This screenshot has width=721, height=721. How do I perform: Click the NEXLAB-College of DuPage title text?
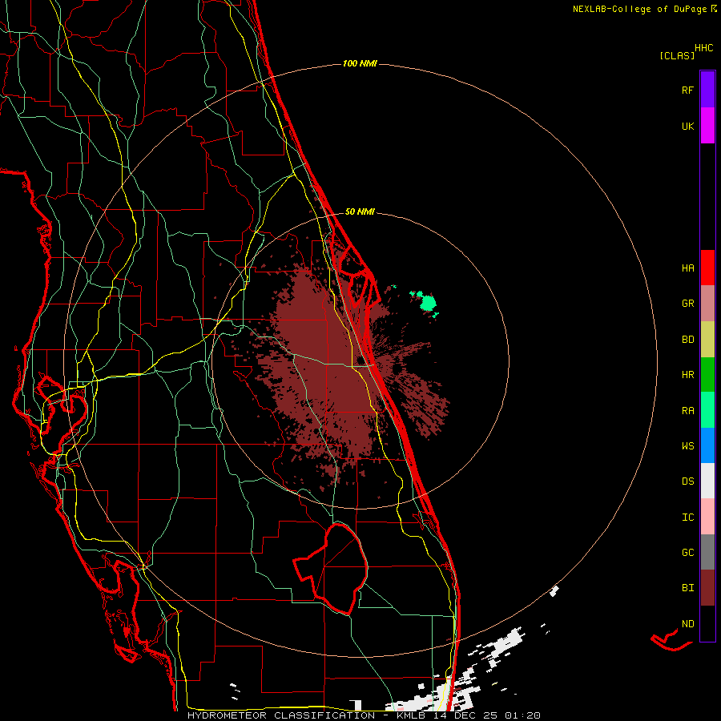(x=641, y=9)
